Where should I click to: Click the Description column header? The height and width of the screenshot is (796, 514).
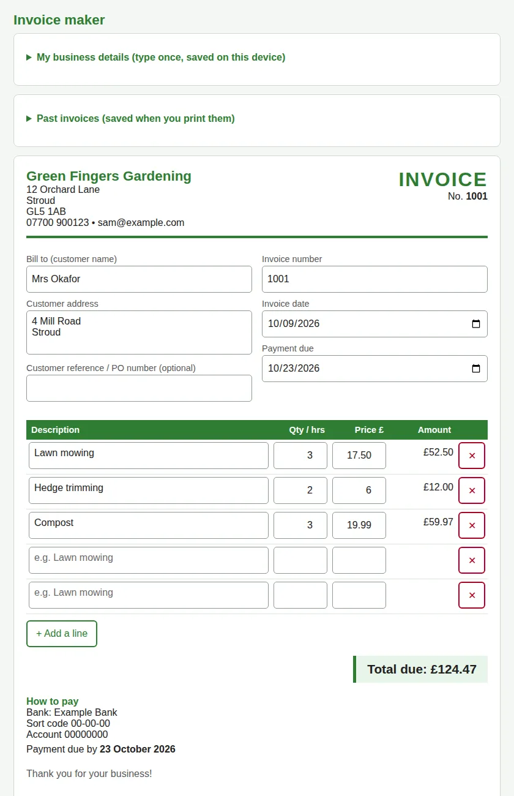click(x=56, y=430)
